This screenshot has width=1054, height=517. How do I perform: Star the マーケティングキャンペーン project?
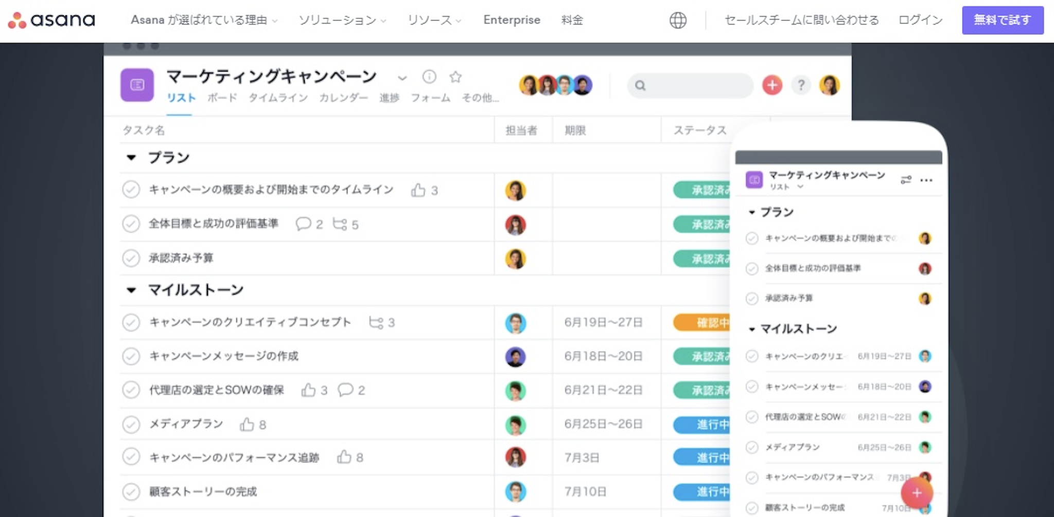point(456,77)
